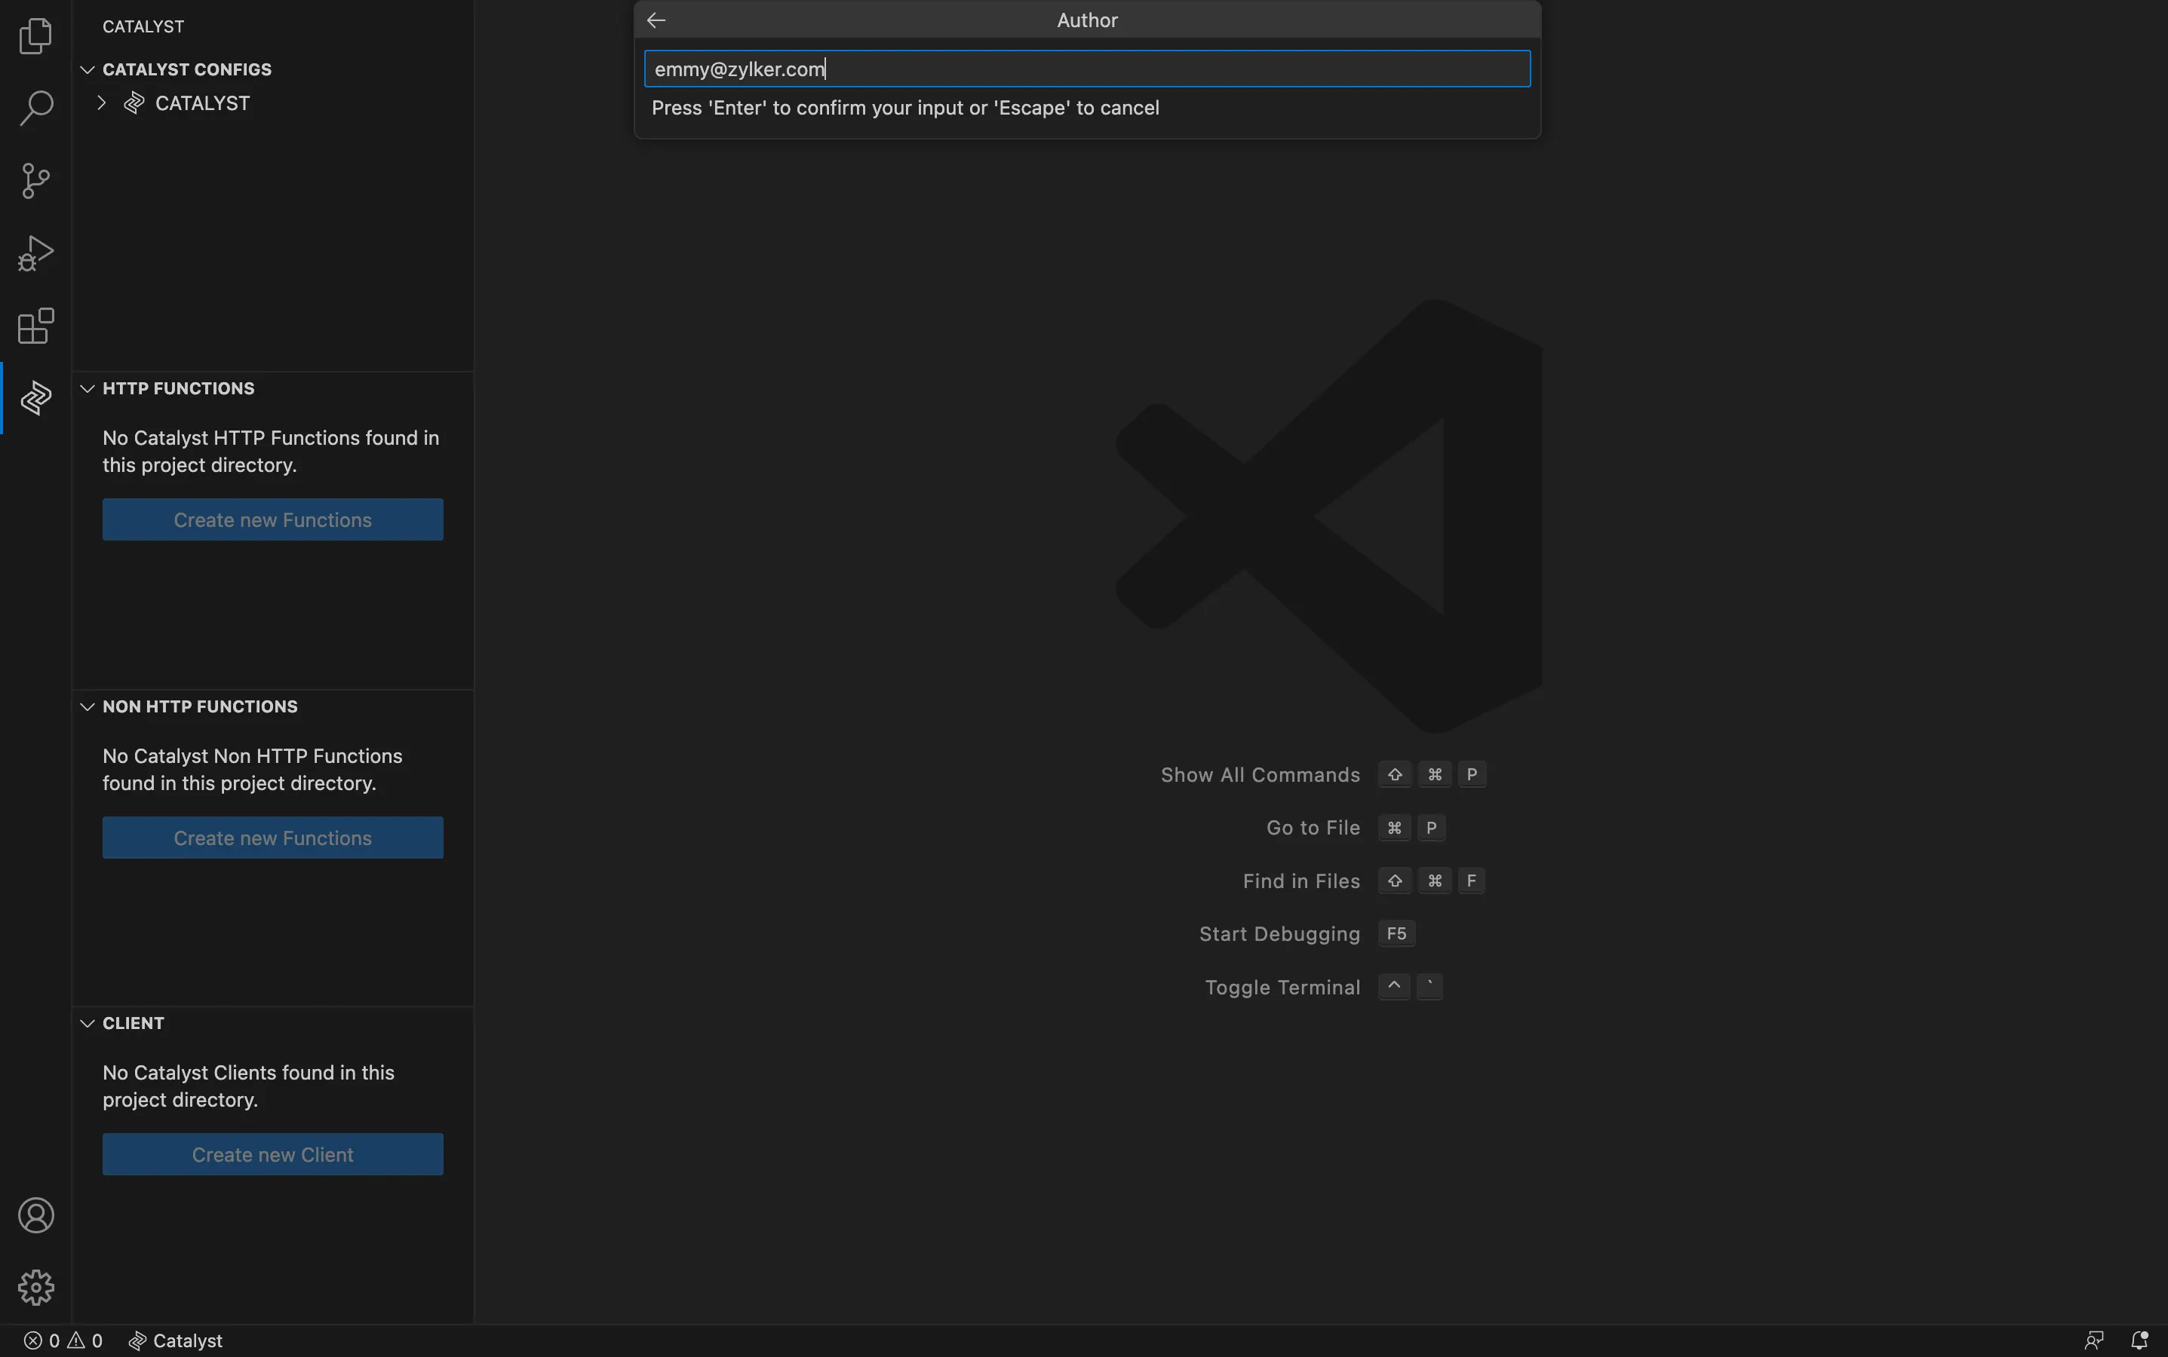2168x1357 pixels.
Task: Open the Extensions view icon
Action: tap(36, 326)
